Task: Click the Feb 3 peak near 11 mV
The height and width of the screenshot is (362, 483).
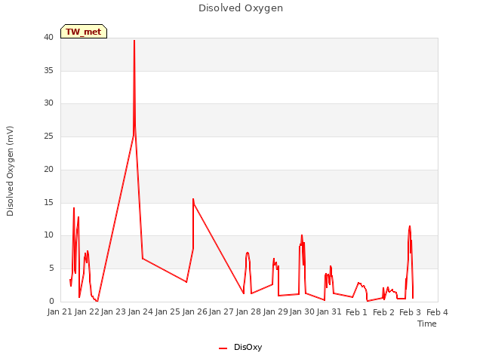Action: [410, 226]
